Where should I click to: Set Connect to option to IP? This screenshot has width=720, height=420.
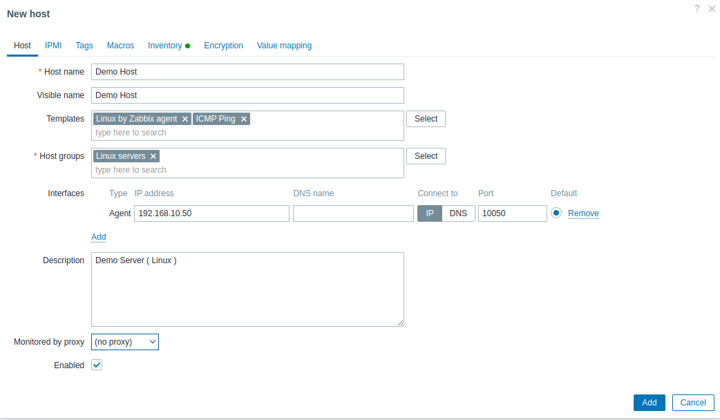click(x=429, y=213)
